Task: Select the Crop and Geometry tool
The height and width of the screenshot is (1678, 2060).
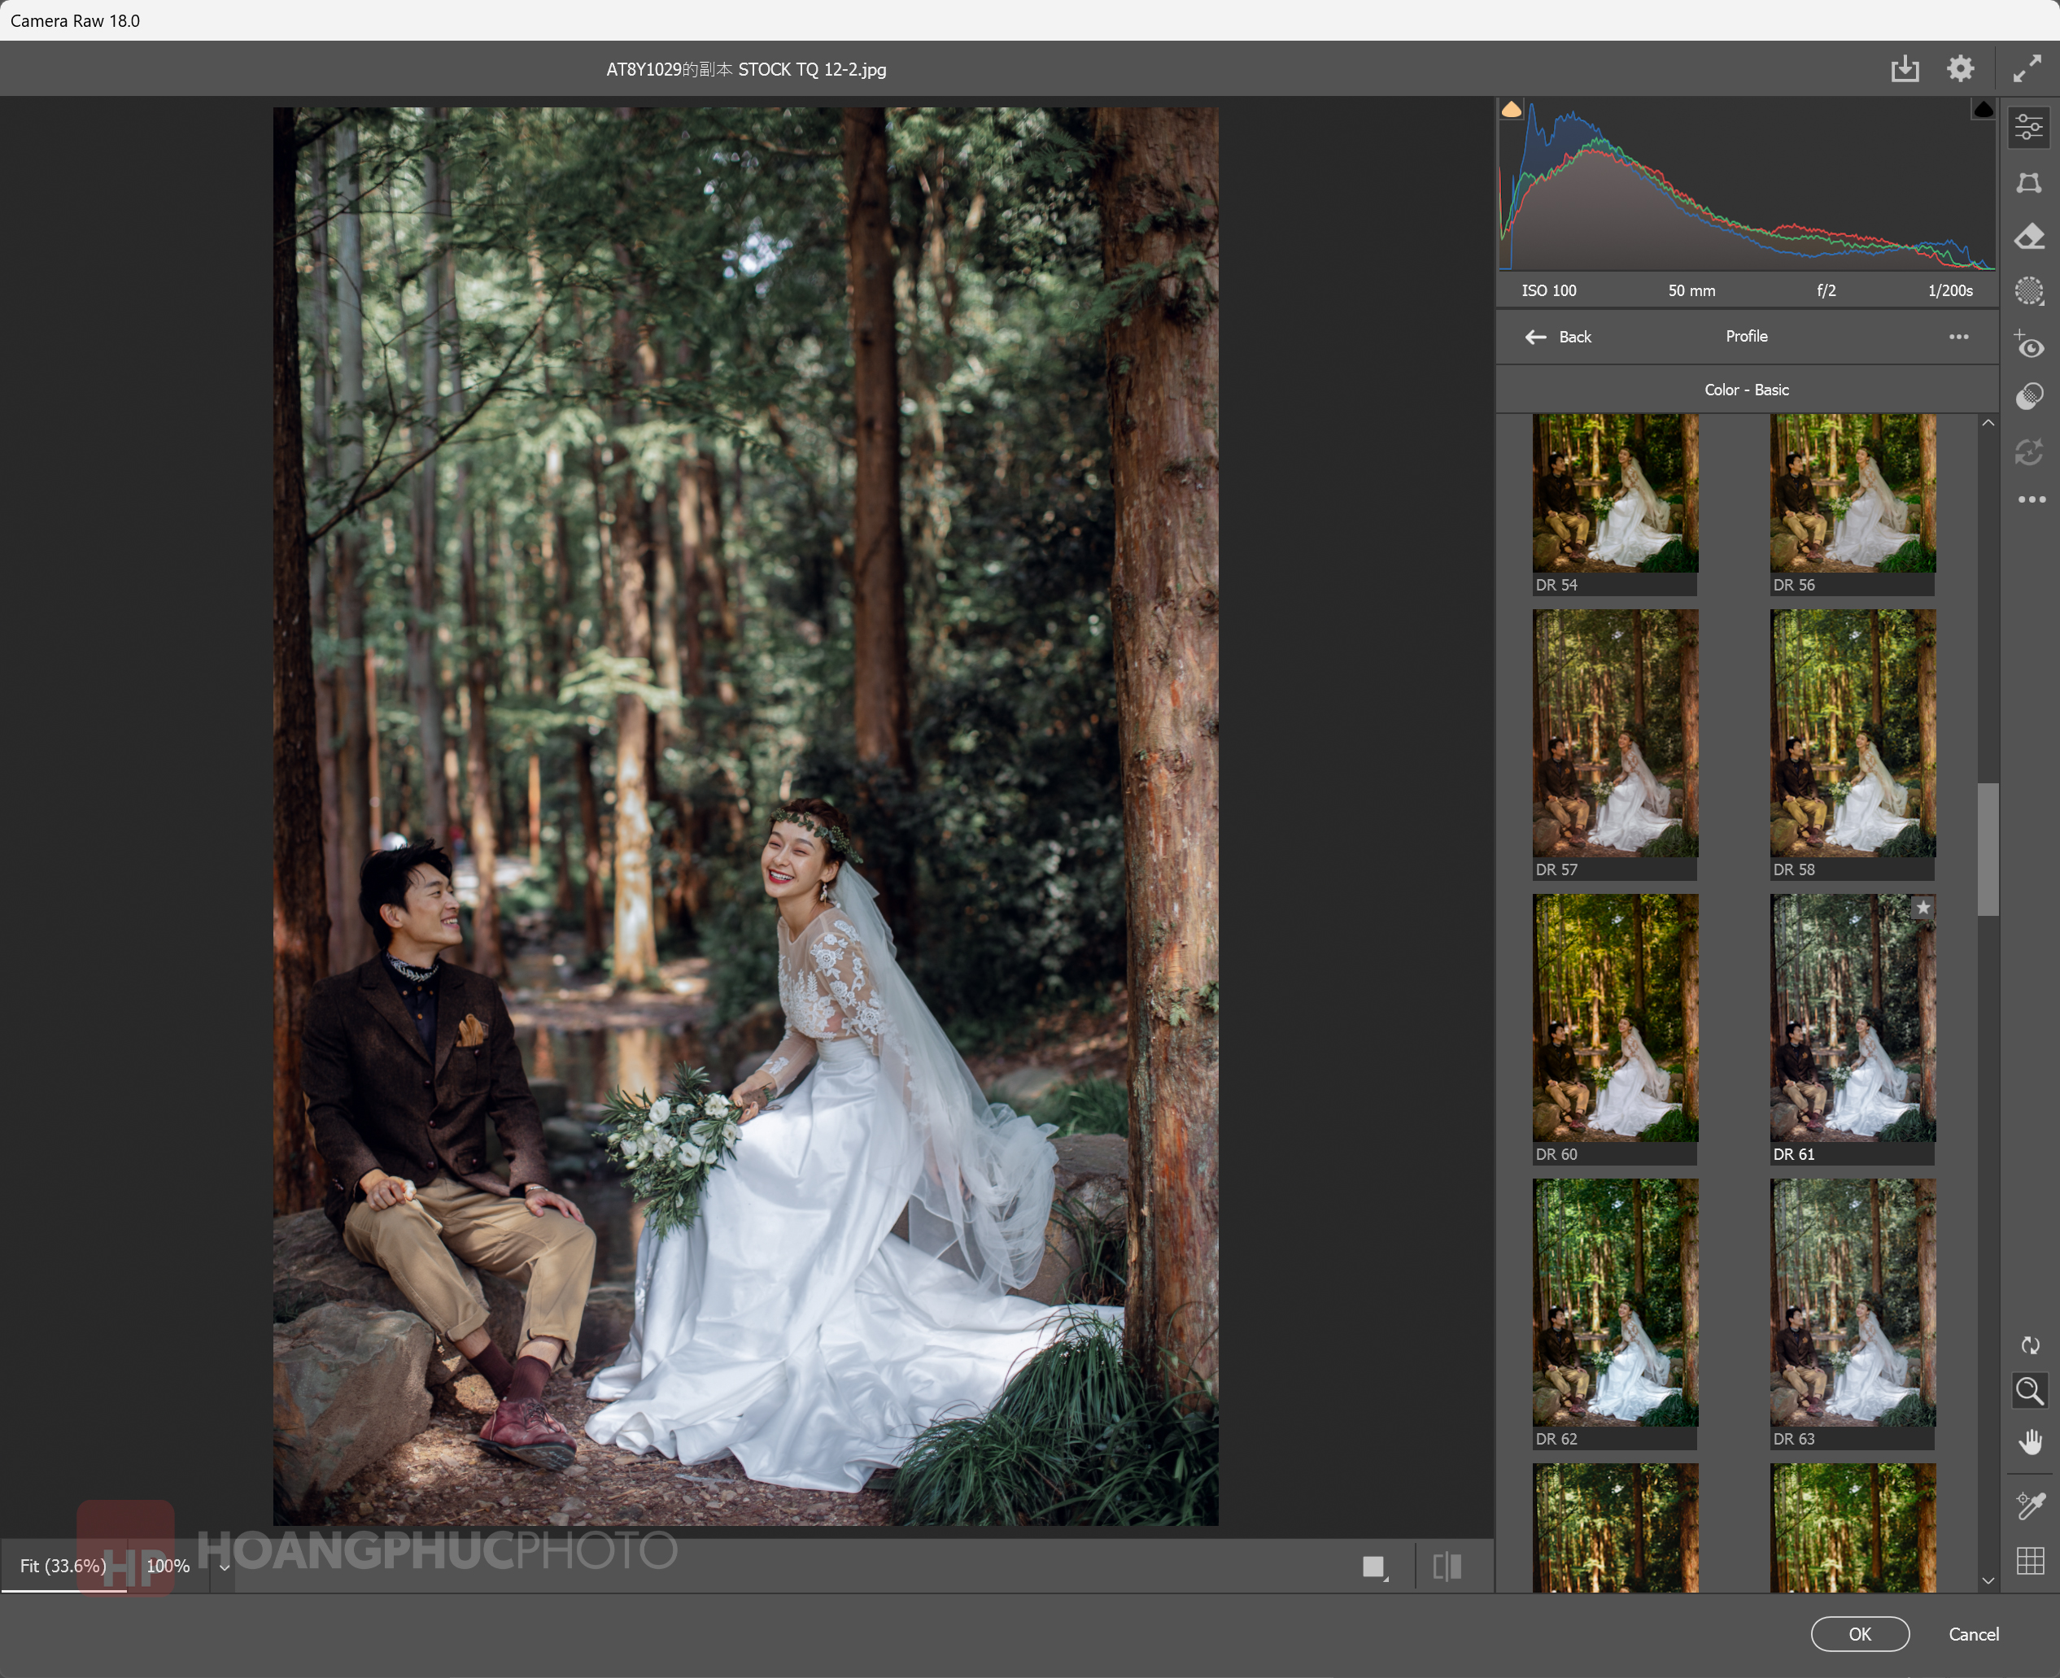Action: click(2029, 183)
